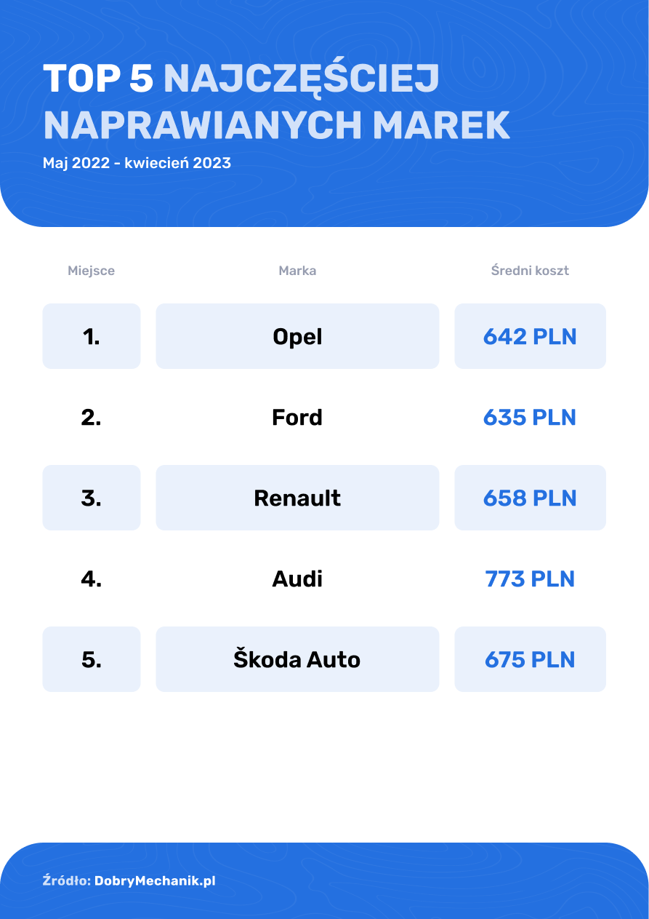Click the 635 PLN cost value

click(530, 418)
